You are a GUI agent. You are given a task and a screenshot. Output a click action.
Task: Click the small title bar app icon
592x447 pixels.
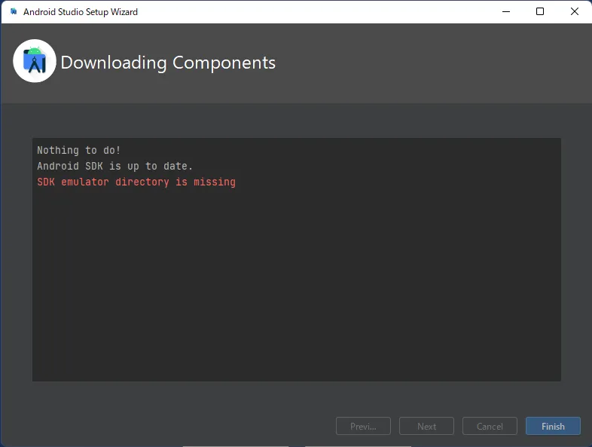[13, 12]
